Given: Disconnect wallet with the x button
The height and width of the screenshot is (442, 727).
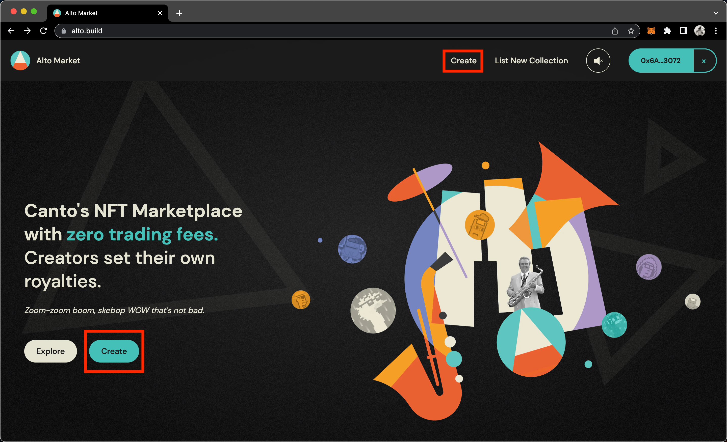Looking at the screenshot, I should tap(704, 61).
